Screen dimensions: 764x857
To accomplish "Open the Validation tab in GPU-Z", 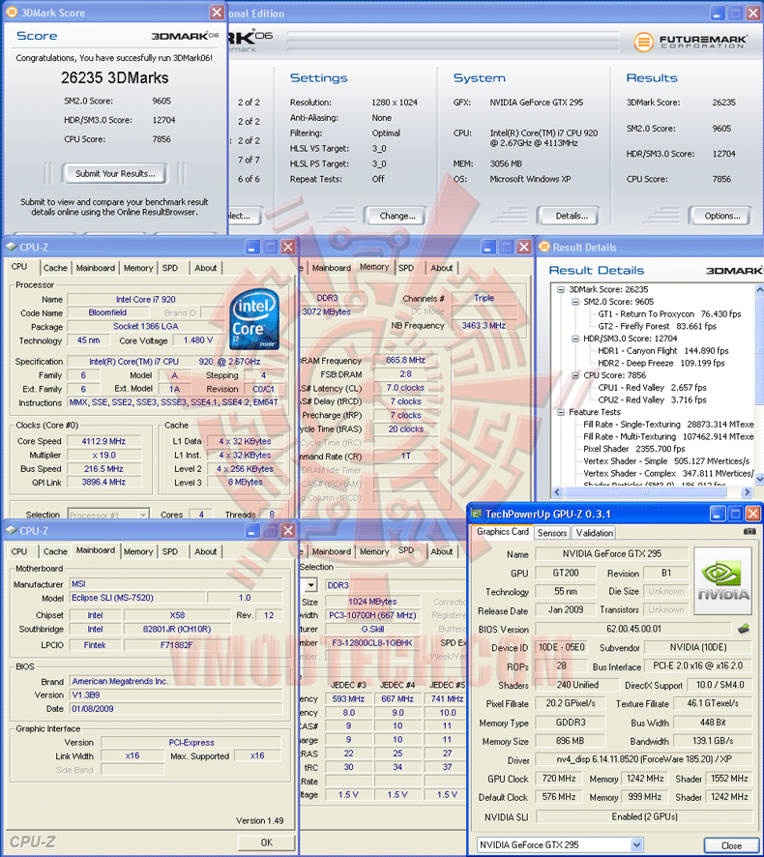I will (x=595, y=533).
